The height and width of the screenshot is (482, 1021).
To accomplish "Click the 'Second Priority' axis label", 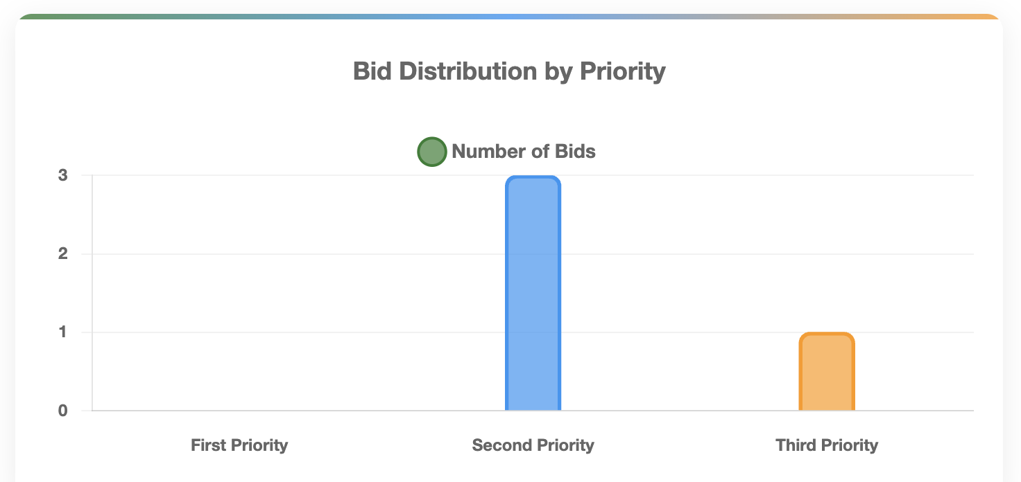I will click(x=533, y=445).
